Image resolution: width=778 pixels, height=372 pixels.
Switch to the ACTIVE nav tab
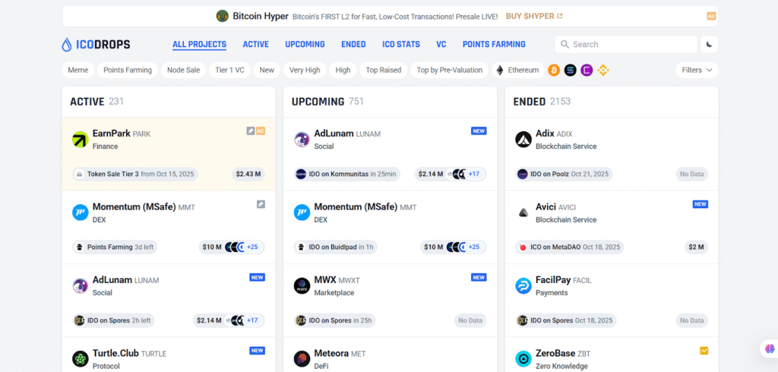coord(255,45)
